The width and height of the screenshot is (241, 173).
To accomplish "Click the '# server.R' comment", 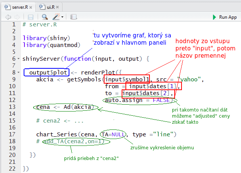I will point(40,24).
